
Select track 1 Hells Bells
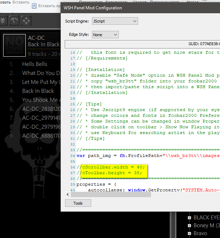35,64
